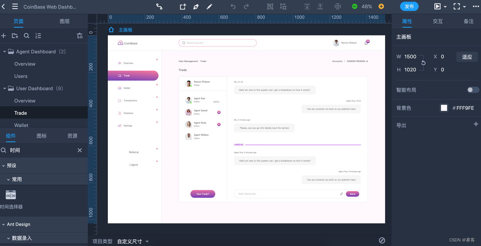Click the W width value field
The image size is (481, 246).
point(410,57)
